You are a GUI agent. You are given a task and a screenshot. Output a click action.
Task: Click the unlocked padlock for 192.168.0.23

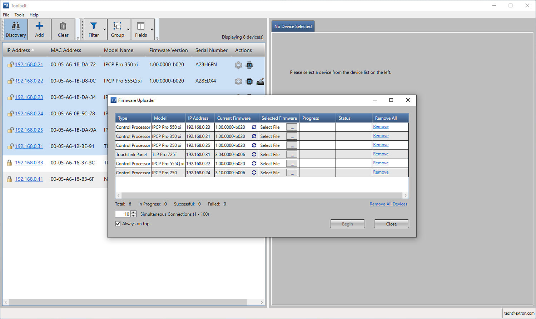click(10, 97)
